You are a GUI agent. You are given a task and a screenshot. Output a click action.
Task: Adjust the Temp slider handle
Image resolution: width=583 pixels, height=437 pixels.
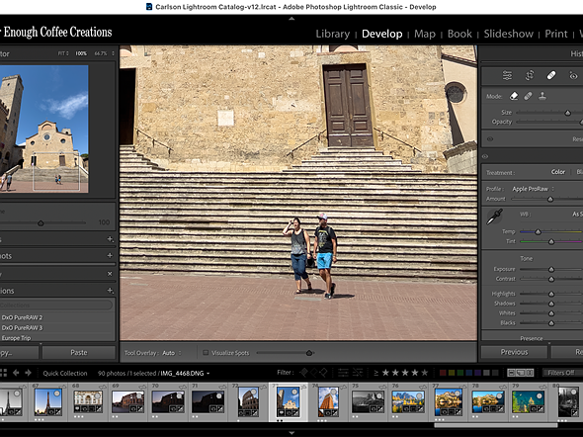[538, 232]
